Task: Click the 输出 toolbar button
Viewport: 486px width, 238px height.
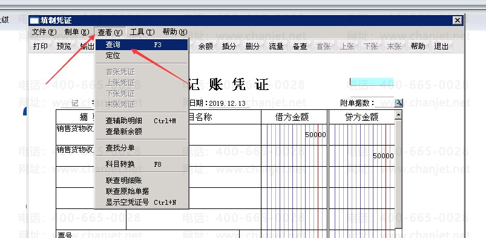Action: coord(87,47)
